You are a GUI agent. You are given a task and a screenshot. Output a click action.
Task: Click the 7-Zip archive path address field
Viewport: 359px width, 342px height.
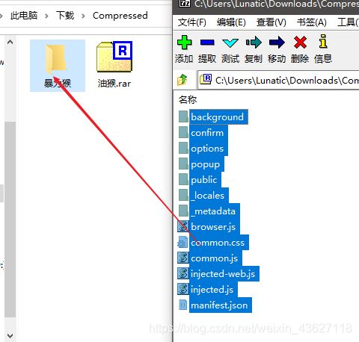pyautogui.click(x=278, y=80)
